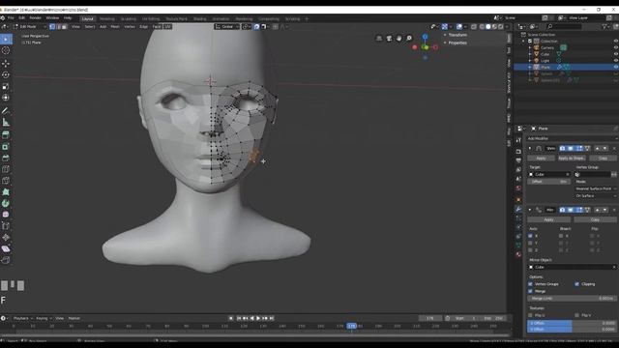619x348 pixels.
Task: Select the Shrink/Fatten tool
Action: 6,238
